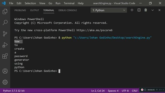This screenshot has width=165, height=93.
Task: Open the Extensions view
Action: click(x=5, y=56)
